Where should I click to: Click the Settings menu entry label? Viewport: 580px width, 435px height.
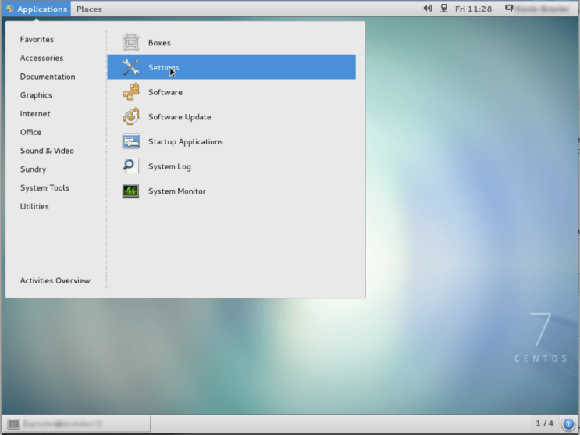(x=163, y=67)
